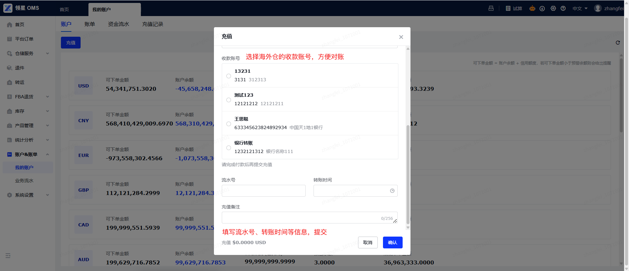
Task: Open the orange robot assistant icon
Action: coord(532,8)
